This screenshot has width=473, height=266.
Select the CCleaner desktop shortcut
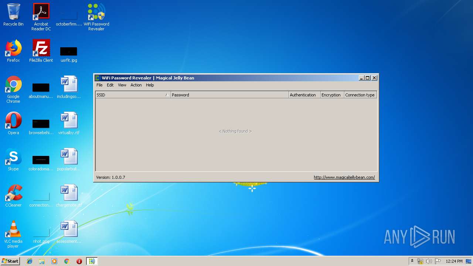click(13, 196)
